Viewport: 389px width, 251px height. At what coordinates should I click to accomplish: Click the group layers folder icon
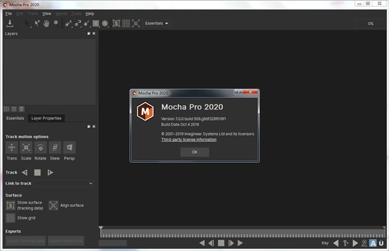(6, 109)
